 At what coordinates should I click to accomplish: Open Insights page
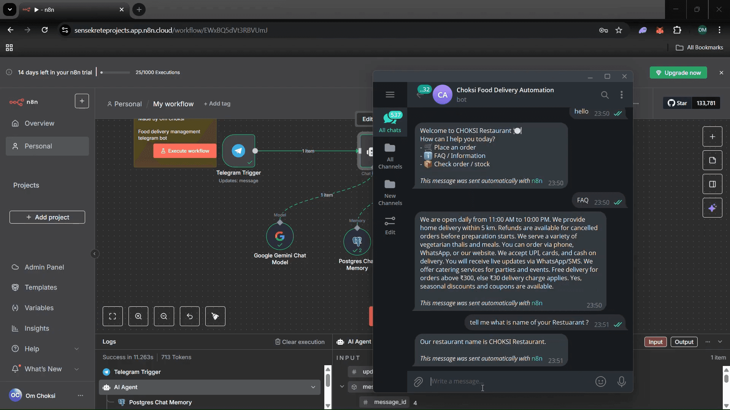click(x=47, y=328)
